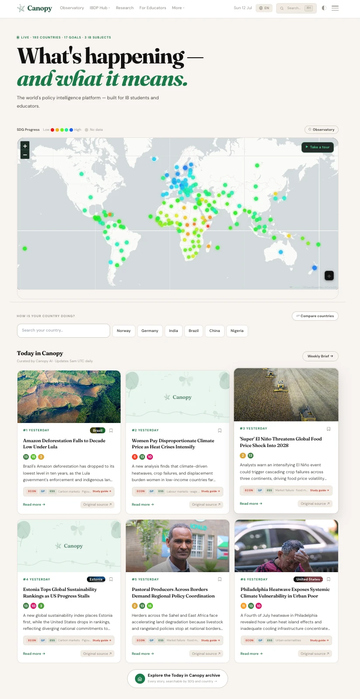Click the United States tag on story #6
Viewport: 360px width, 699px height.
click(x=308, y=579)
